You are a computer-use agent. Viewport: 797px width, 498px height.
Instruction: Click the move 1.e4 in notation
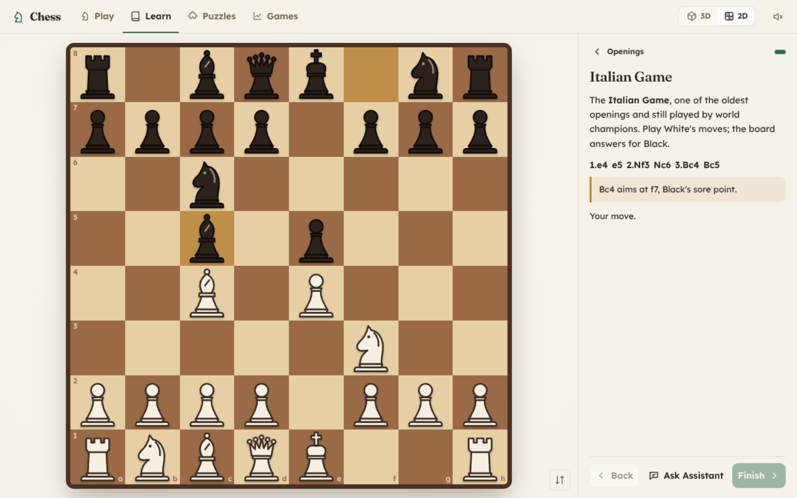(x=598, y=165)
